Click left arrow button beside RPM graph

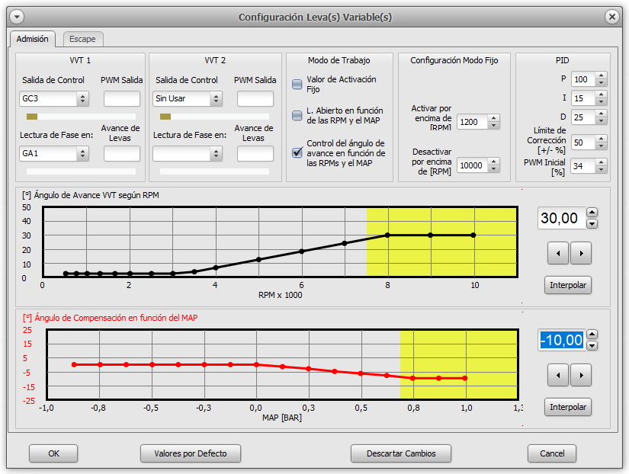[x=559, y=253]
